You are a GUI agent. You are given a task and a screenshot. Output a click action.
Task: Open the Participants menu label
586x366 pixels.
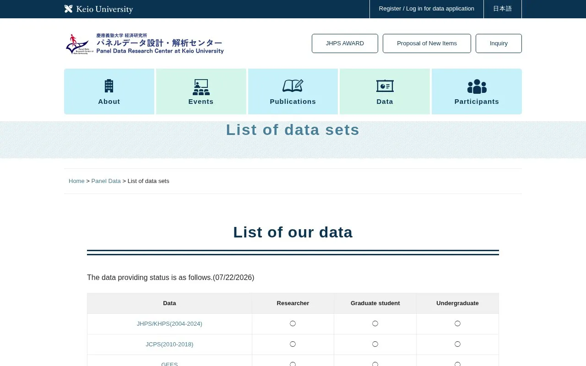477,102
